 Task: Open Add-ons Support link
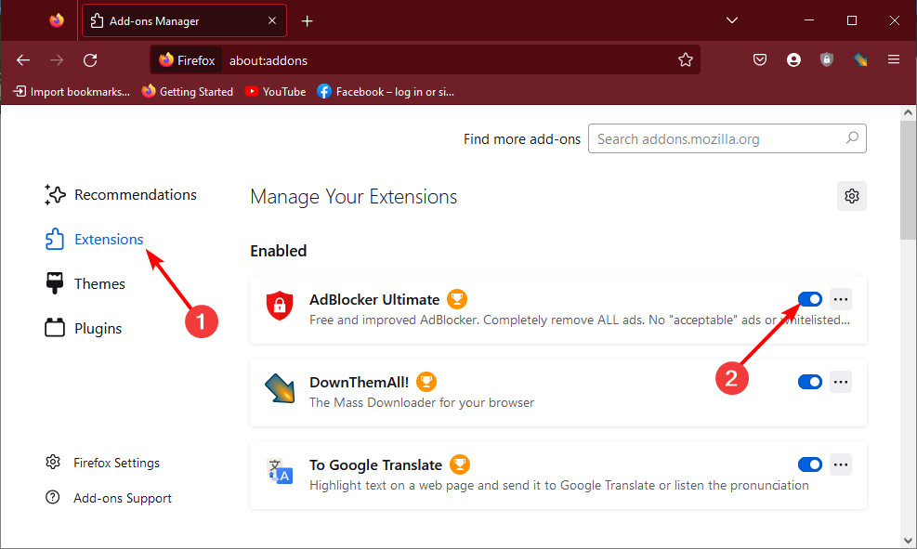pos(108,498)
